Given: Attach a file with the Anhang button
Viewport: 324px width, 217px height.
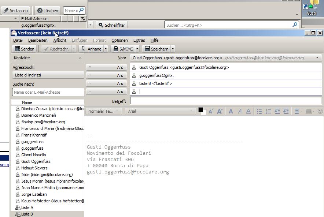Looking at the screenshot, I should (x=92, y=49).
